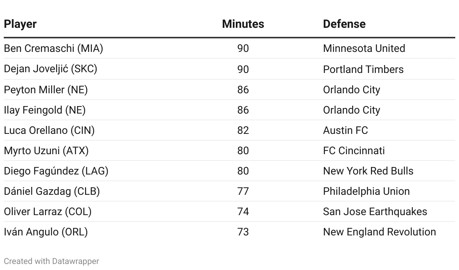Viewport: 459px width, 270px height.
Task: Select the Diego Fagúndez (LAG) row
Action: click(56, 171)
